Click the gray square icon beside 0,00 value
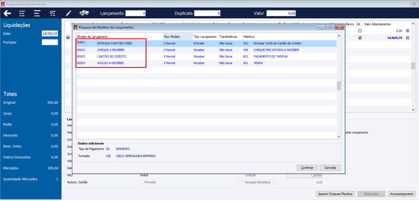The height and width of the screenshot is (201, 419). 407,31
